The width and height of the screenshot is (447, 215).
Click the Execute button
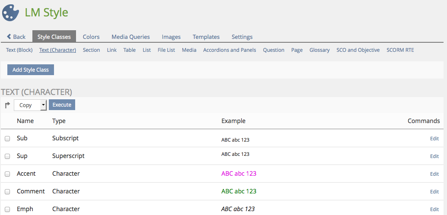click(62, 104)
